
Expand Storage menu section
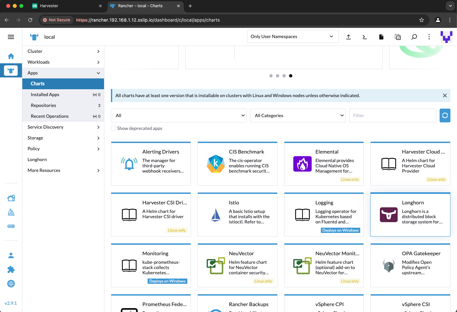(63, 138)
